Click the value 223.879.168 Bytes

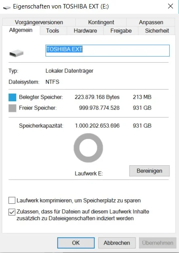[97, 97]
